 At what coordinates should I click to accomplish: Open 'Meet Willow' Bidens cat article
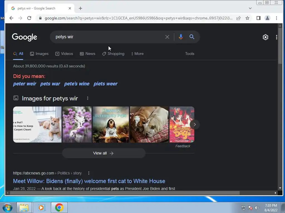89,181
